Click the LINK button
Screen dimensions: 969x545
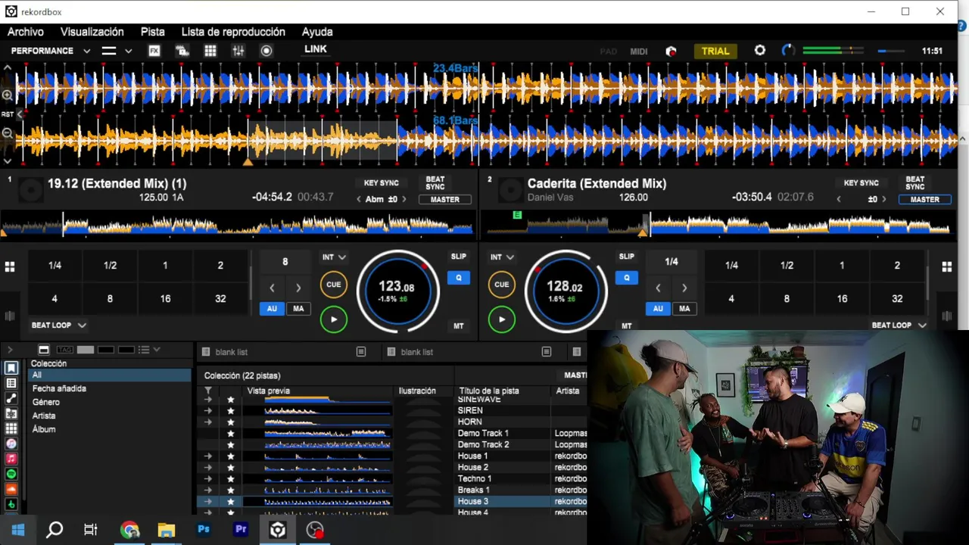[x=316, y=49]
